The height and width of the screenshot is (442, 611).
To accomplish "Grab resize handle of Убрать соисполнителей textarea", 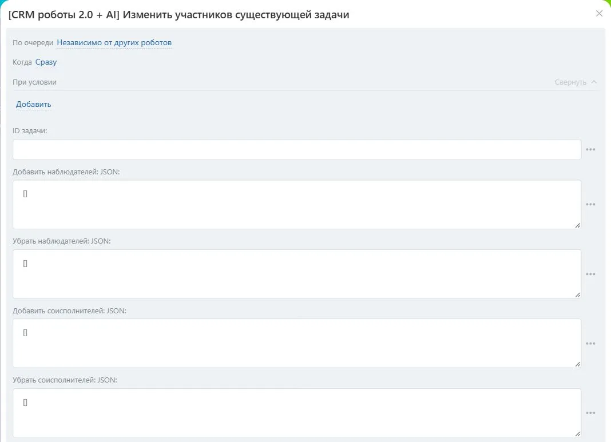I will tap(577, 433).
